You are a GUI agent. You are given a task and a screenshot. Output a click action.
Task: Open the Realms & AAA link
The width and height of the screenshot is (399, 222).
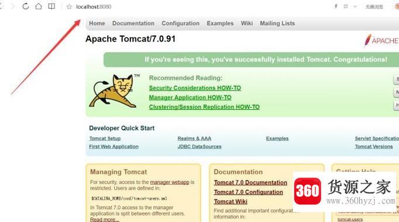coord(194,138)
